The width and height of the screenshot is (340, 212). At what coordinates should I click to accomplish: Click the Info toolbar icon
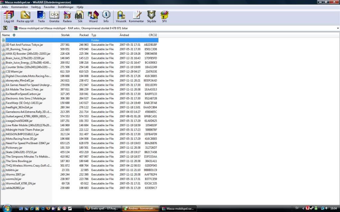click(x=106, y=17)
